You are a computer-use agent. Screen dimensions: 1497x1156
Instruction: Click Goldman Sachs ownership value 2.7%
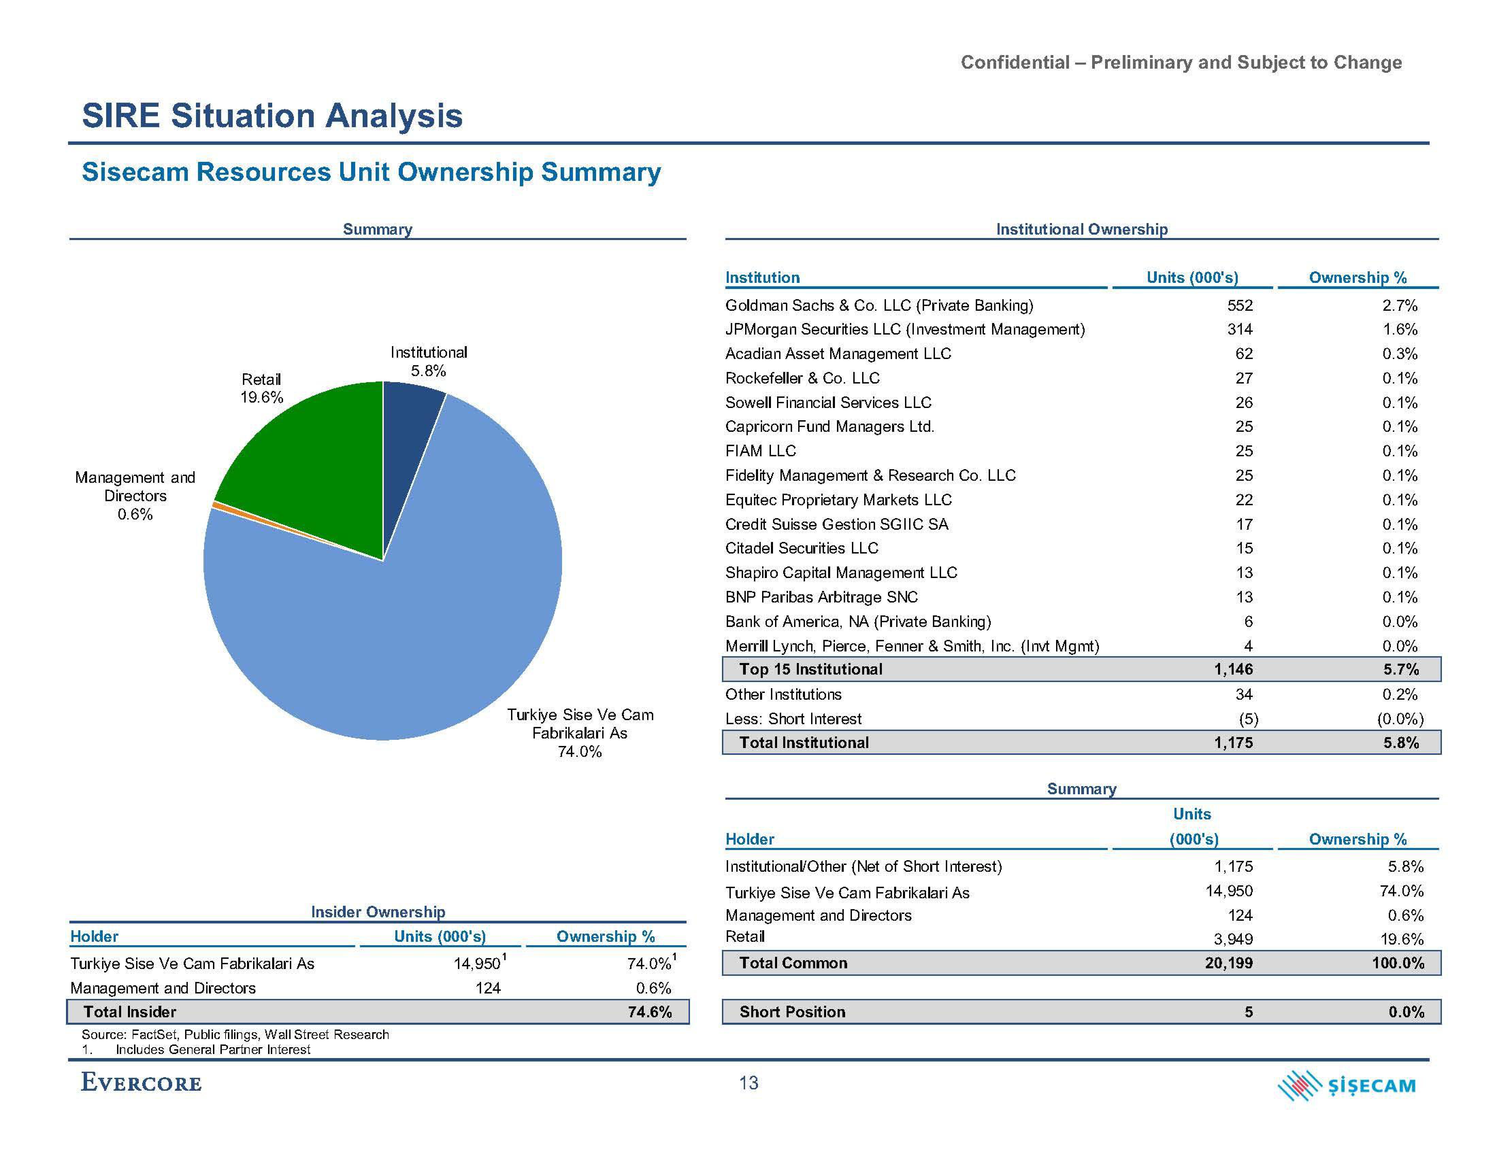[x=1400, y=305]
